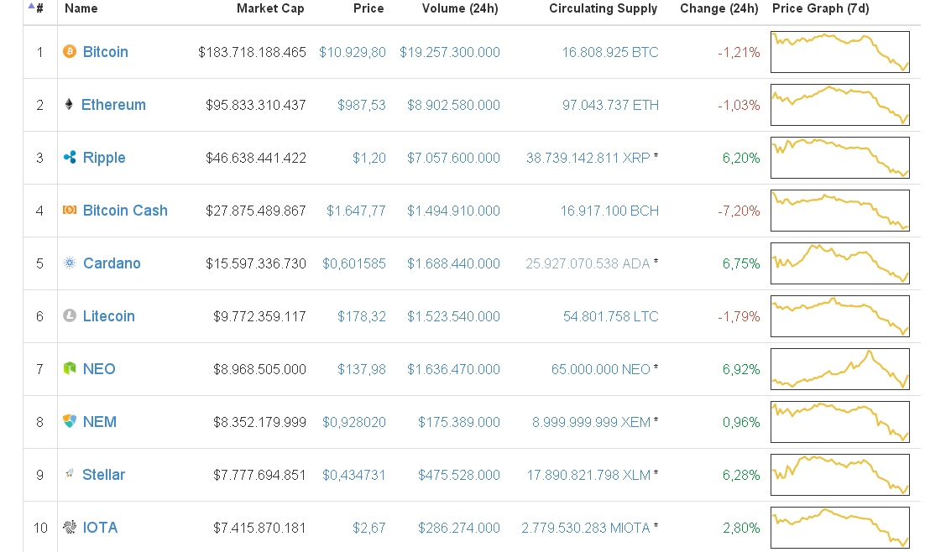Open Ethereum 7-day price graph
This screenshot has height=552, width=925.
[840, 105]
